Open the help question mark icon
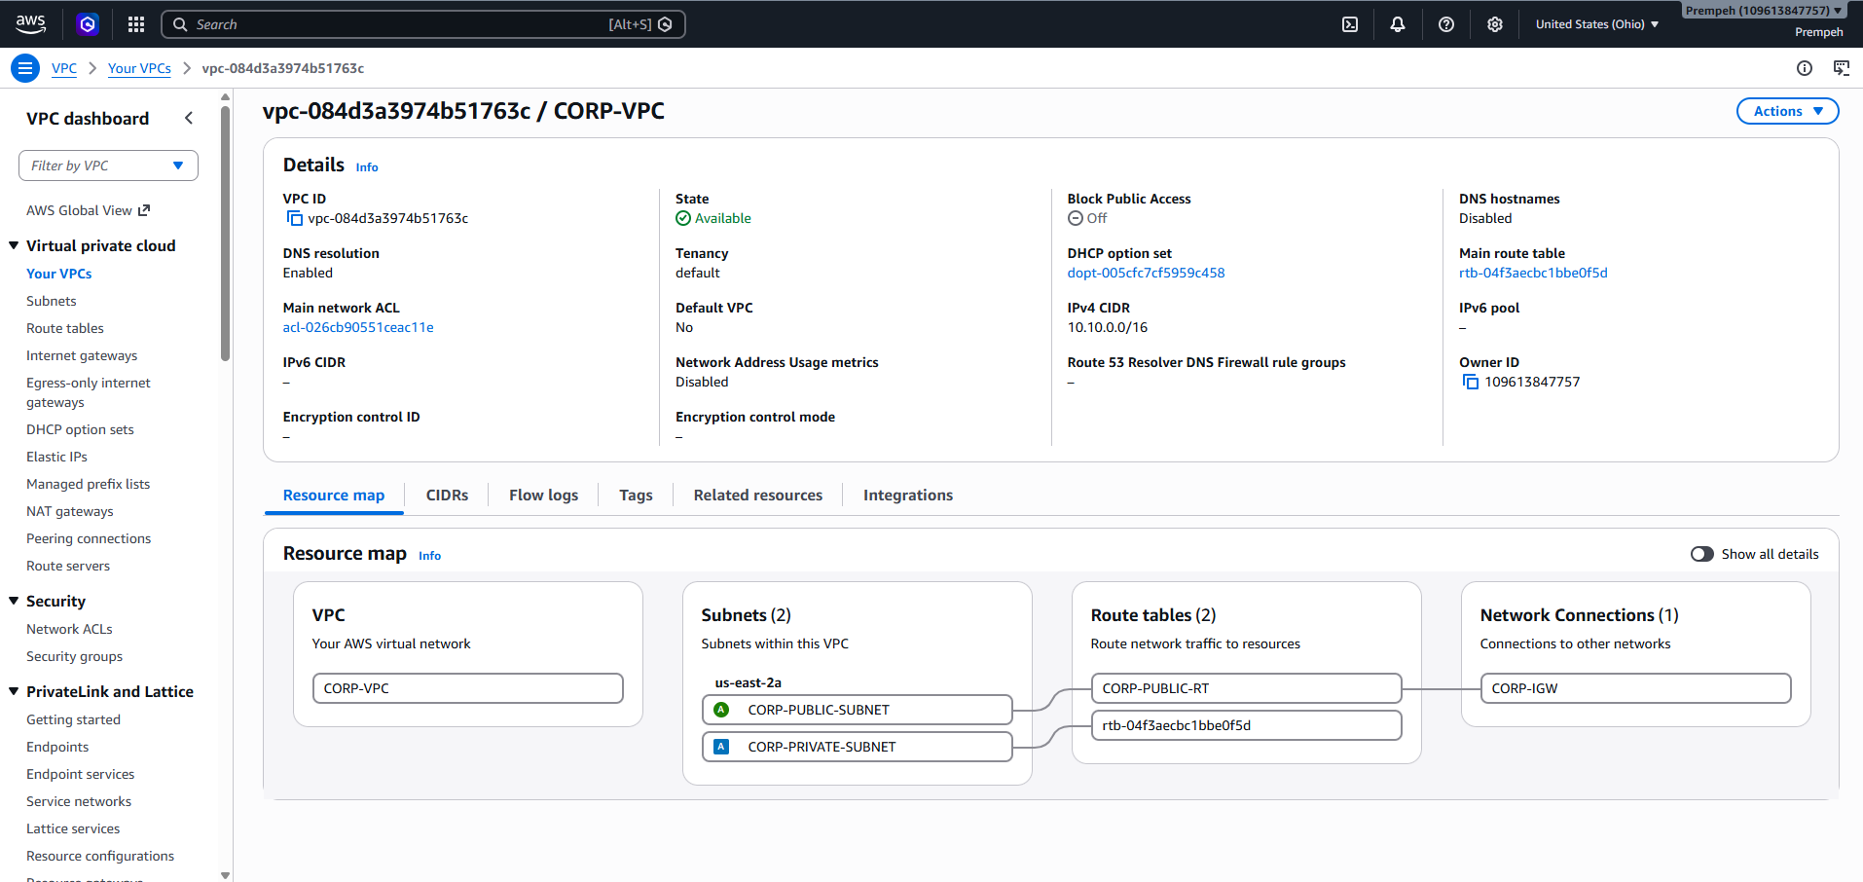Screen dimensions: 1863x882 (1446, 24)
